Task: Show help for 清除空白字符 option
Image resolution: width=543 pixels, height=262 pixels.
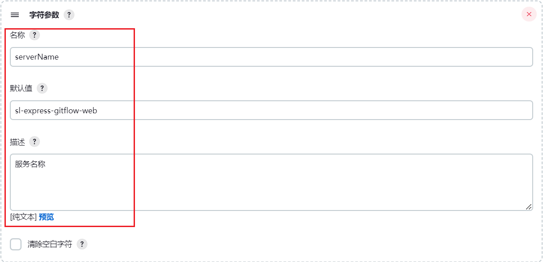Action: [x=82, y=244]
